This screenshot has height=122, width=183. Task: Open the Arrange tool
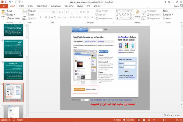pyautogui.click(x=138, y=14)
